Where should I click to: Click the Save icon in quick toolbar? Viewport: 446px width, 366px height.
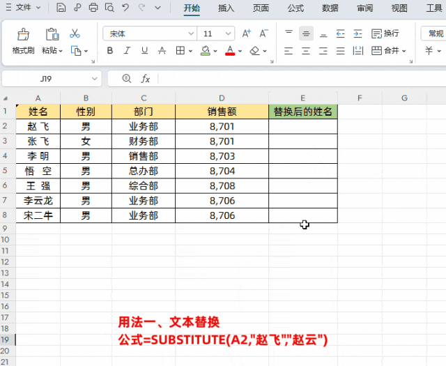61,8
